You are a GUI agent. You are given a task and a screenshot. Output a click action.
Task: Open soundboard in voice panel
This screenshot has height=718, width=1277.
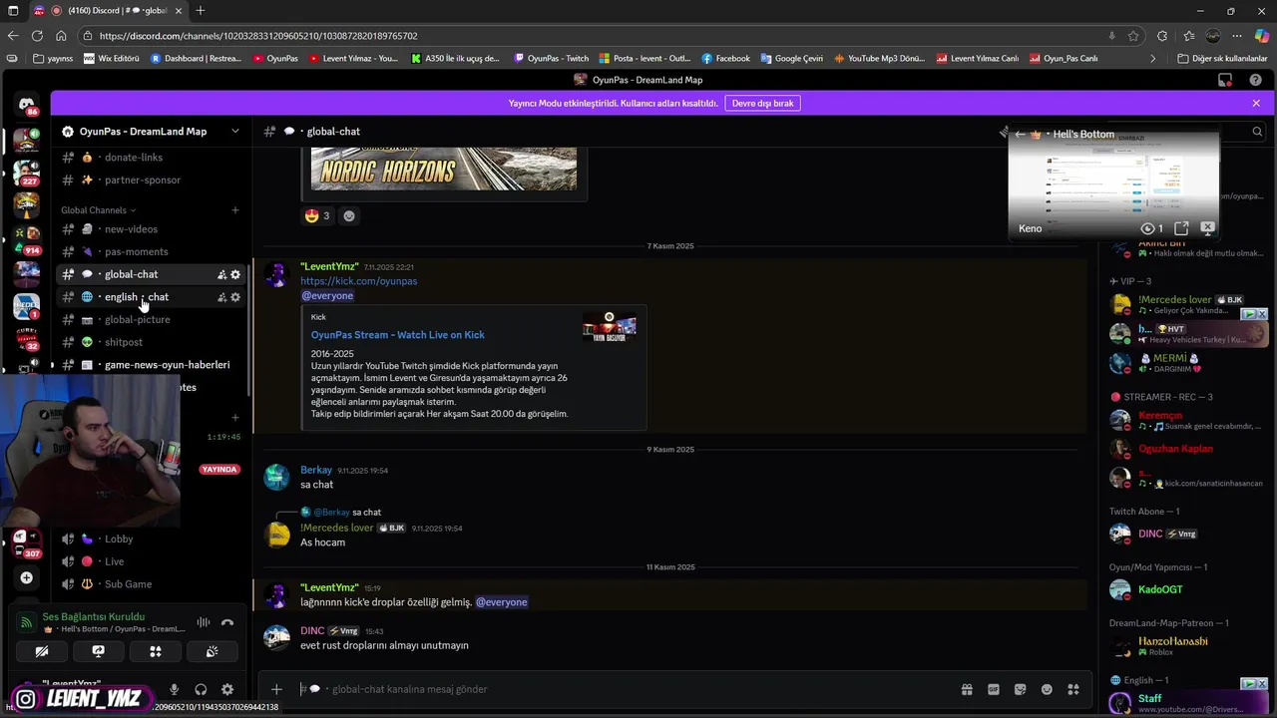tap(212, 651)
